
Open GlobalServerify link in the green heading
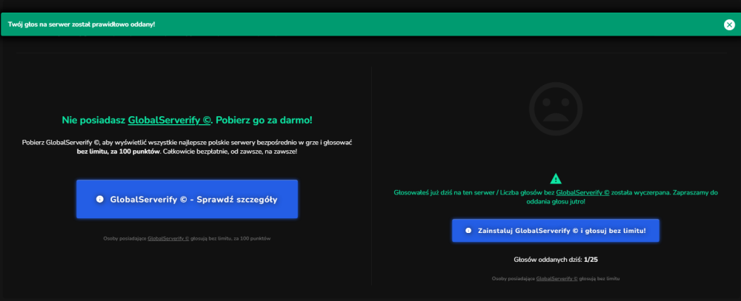click(169, 120)
